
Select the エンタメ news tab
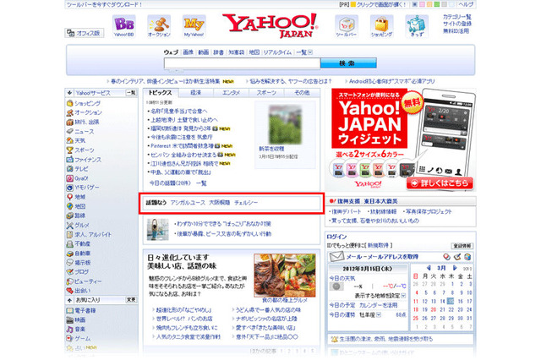[231, 93]
